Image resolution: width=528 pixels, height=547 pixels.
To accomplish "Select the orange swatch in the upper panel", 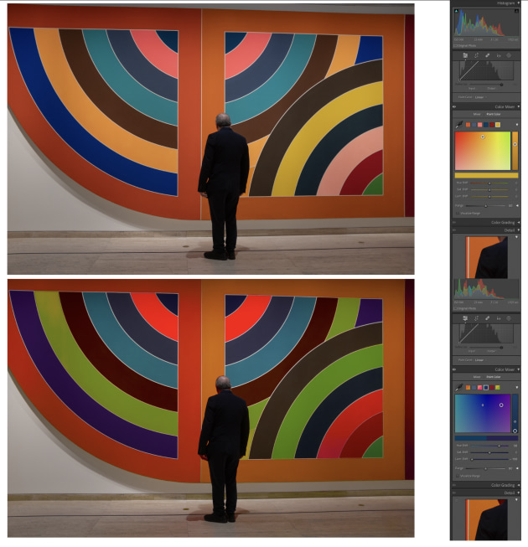I will coord(468,125).
